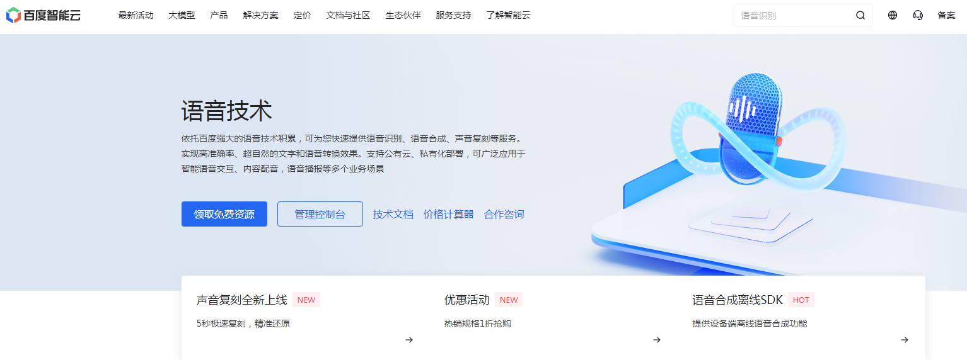Expand the 大模型 navigation dropdown
Image resolution: width=967 pixels, height=360 pixels.
(x=182, y=16)
